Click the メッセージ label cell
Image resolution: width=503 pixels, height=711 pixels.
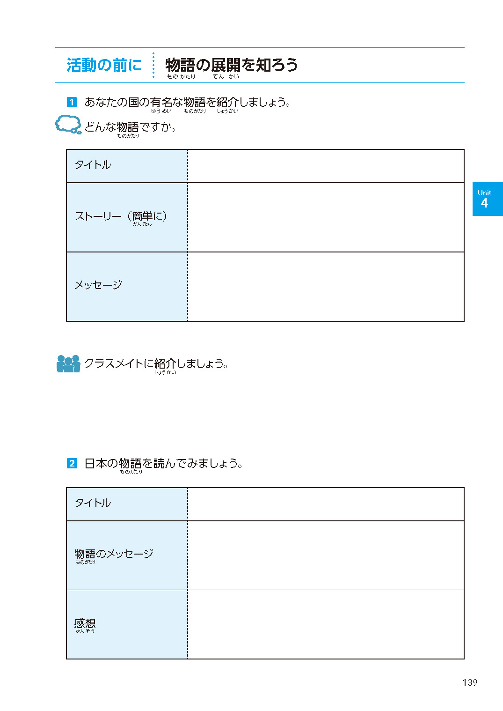click(127, 287)
